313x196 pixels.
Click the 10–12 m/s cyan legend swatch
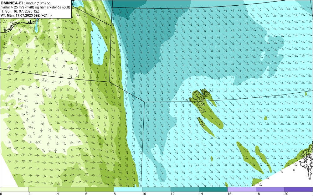[156, 189]
